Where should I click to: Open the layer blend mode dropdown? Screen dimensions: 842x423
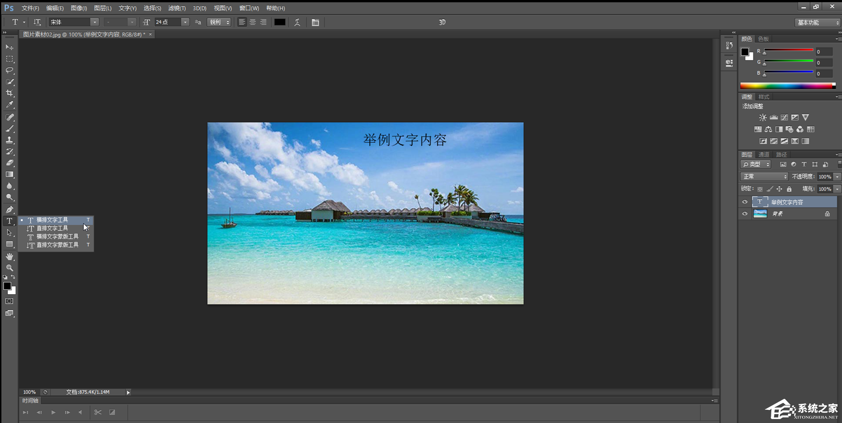pos(764,177)
